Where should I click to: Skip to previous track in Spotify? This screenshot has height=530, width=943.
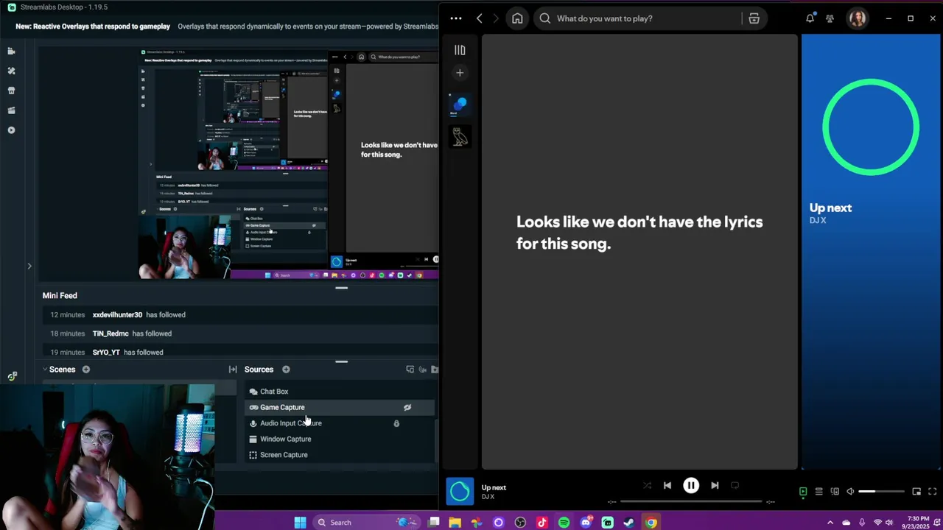[667, 486]
